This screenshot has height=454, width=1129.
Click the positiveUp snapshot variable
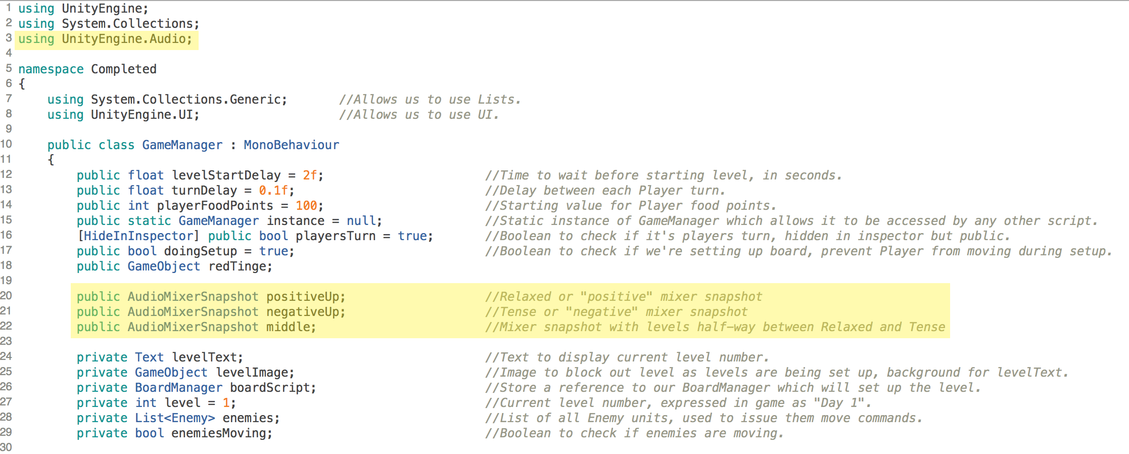click(303, 297)
